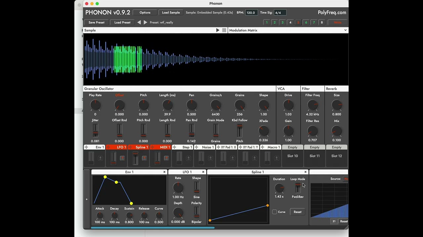The height and width of the screenshot is (237, 423).
Task: Click the XY Pad 1: X drag-handle icon
Action: point(218,147)
